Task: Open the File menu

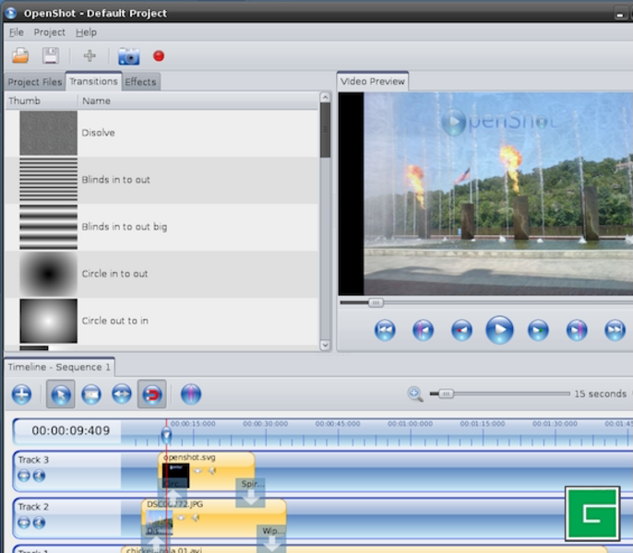Action: click(x=16, y=32)
